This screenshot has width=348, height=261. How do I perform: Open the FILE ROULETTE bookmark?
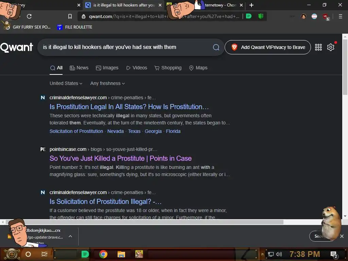click(74, 27)
